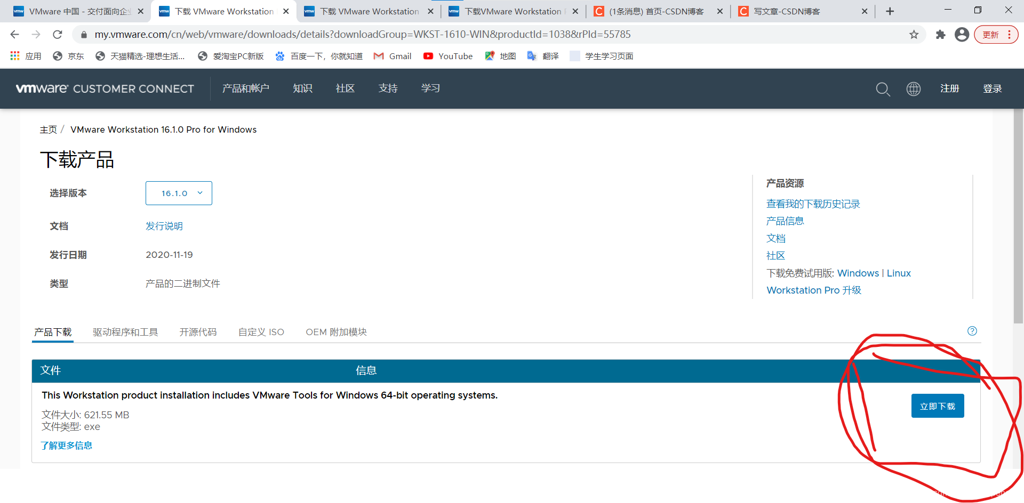
Task: Click the search magnifier icon
Action: click(x=883, y=89)
